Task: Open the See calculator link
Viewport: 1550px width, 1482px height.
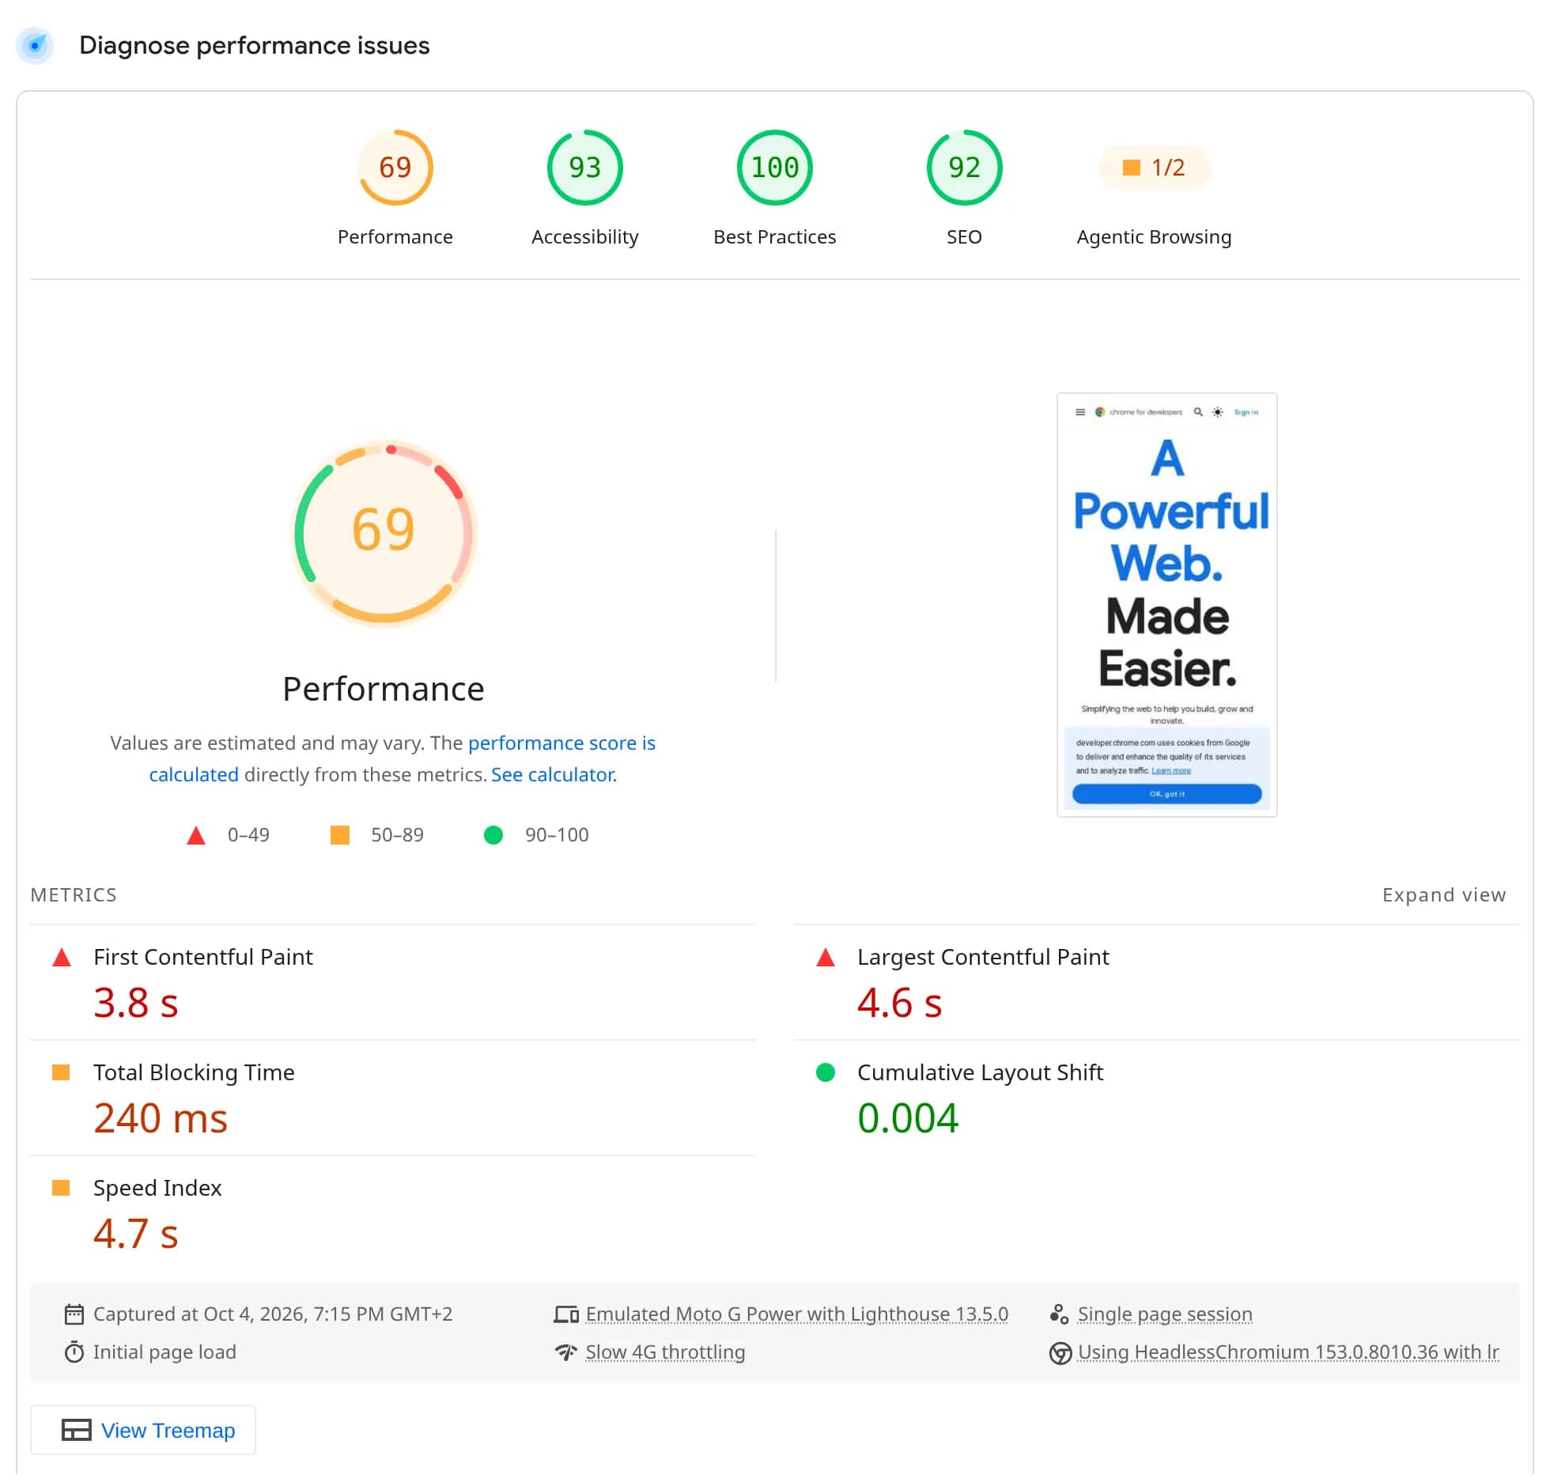Action: tap(554, 774)
